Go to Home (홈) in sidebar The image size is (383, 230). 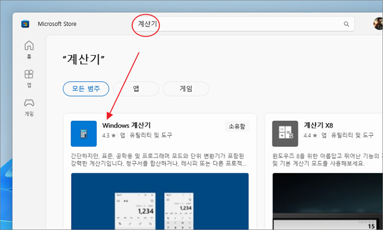click(x=29, y=50)
